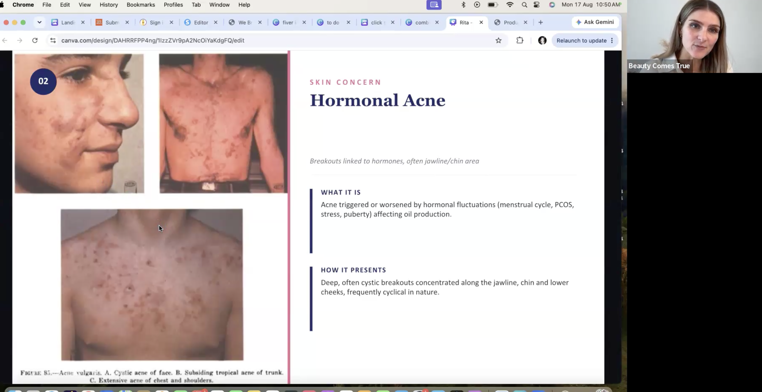Click the Siri icon in menu bar
This screenshot has height=392, width=762.
point(552,5)
